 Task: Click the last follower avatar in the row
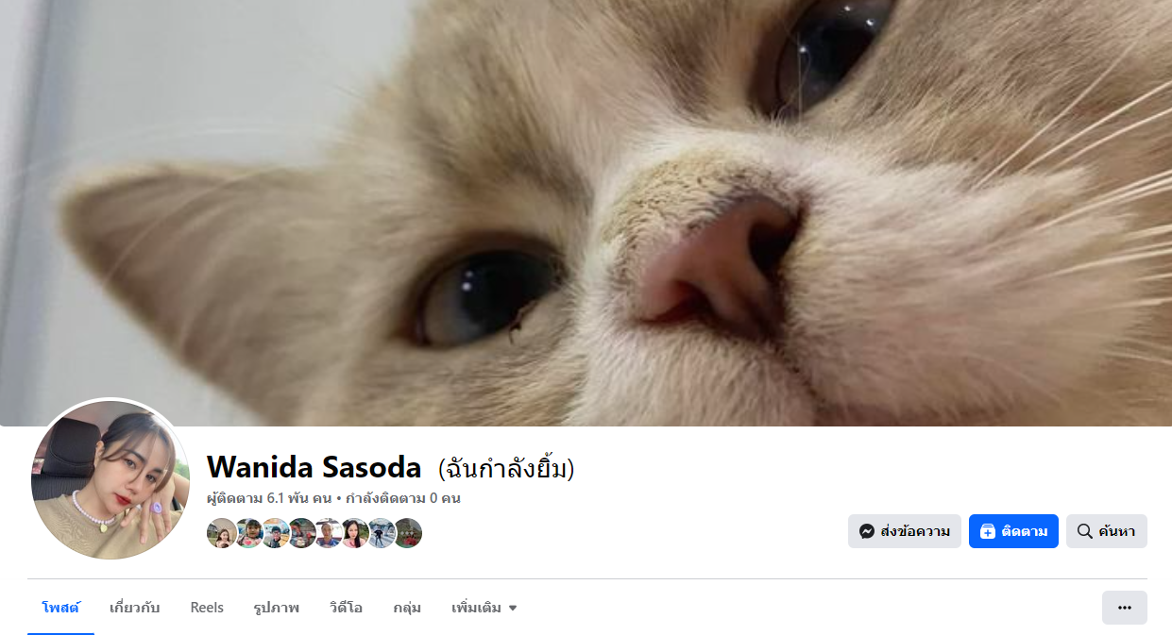pos(407,533)
